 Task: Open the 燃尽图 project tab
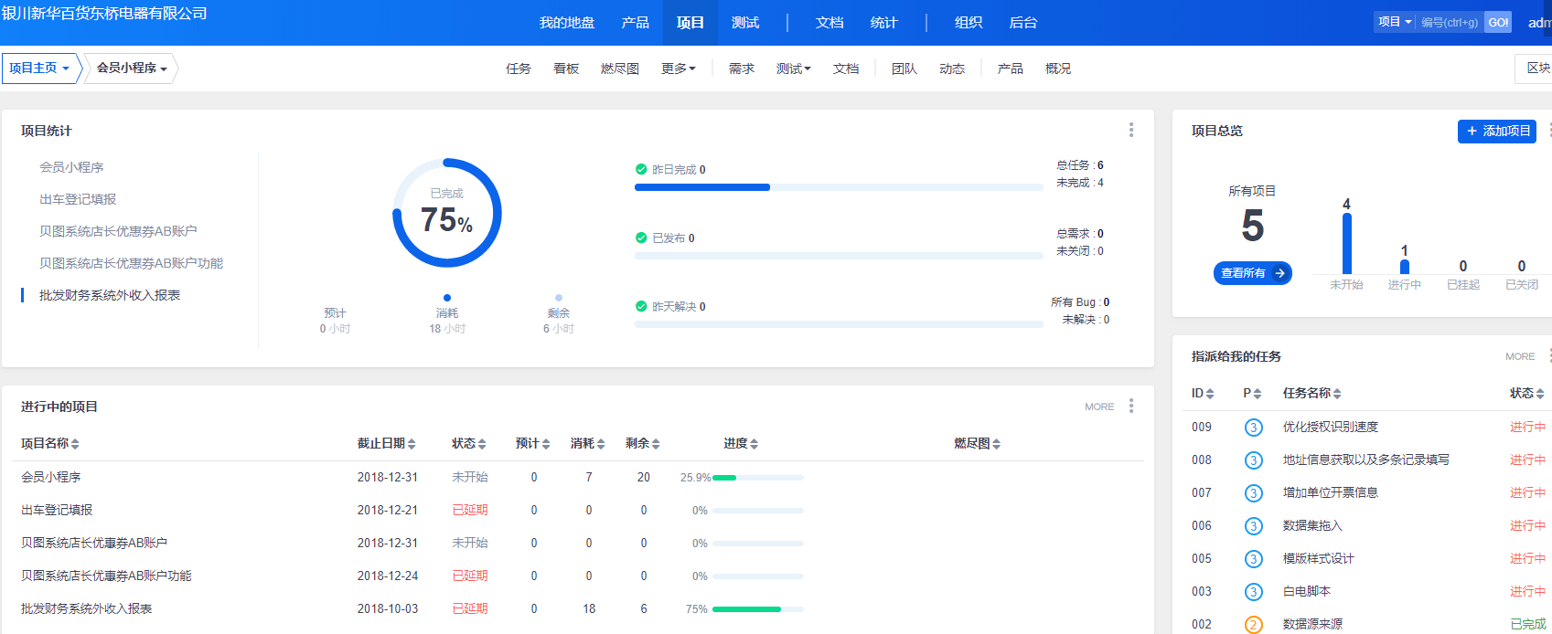619,69
